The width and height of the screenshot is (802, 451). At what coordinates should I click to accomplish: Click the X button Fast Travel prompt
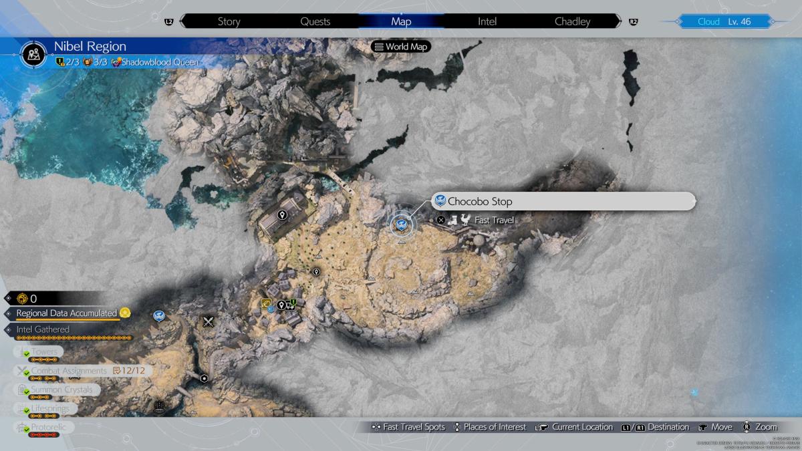click(440, 220)
